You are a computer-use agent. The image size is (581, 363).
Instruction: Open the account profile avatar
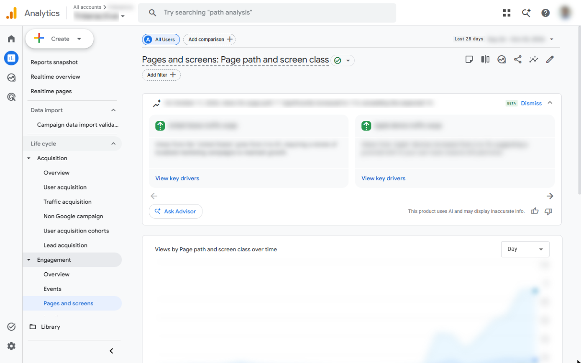tap(566, 13)
